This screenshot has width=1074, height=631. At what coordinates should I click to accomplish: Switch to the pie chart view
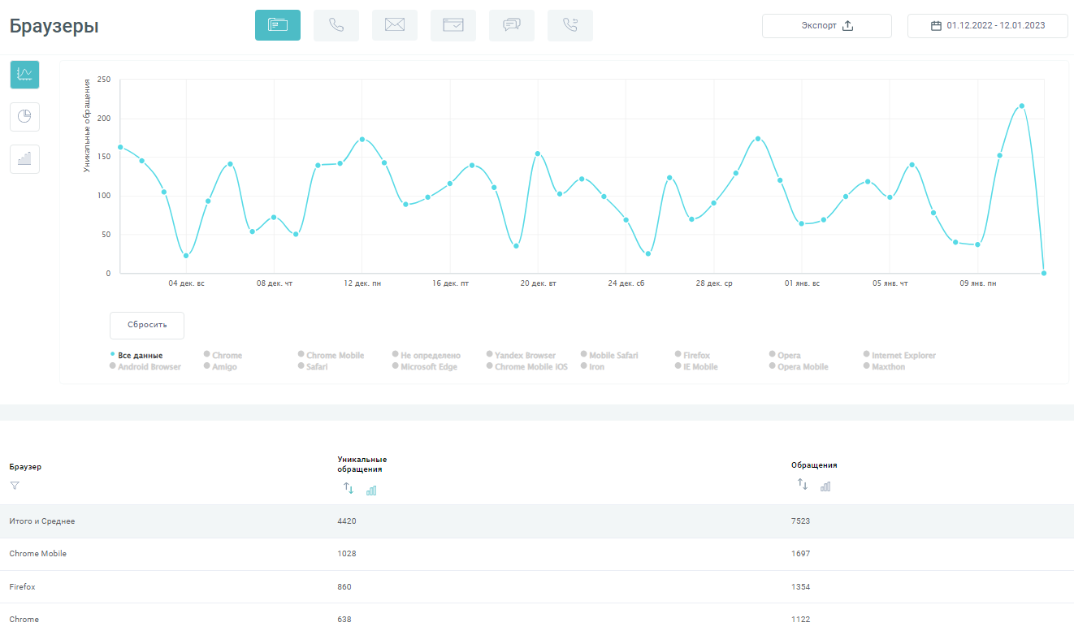coord(24,117)
